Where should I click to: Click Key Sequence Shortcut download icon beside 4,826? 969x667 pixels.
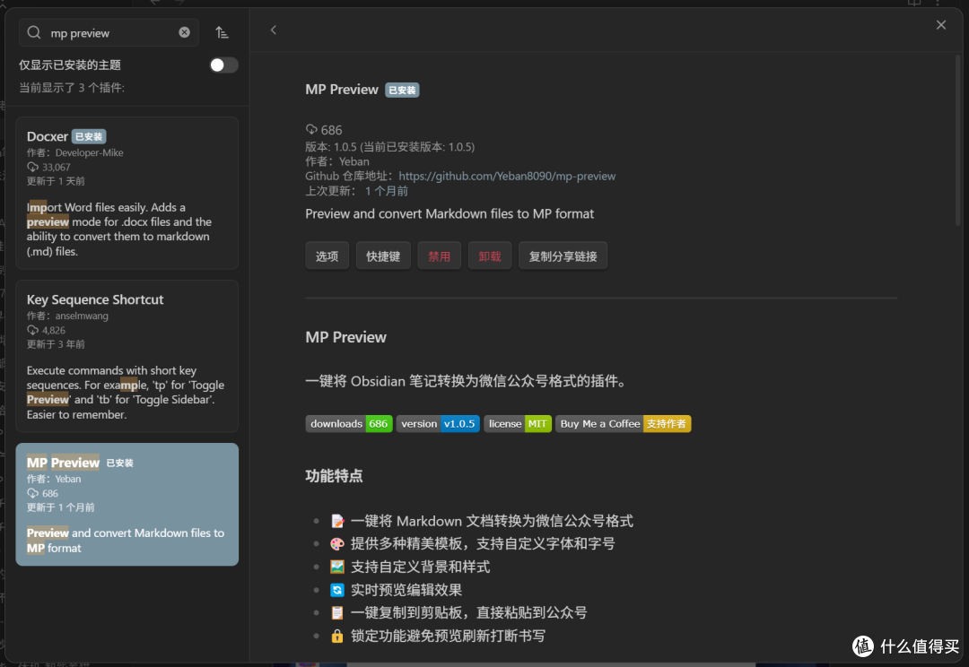click(32, 330)
